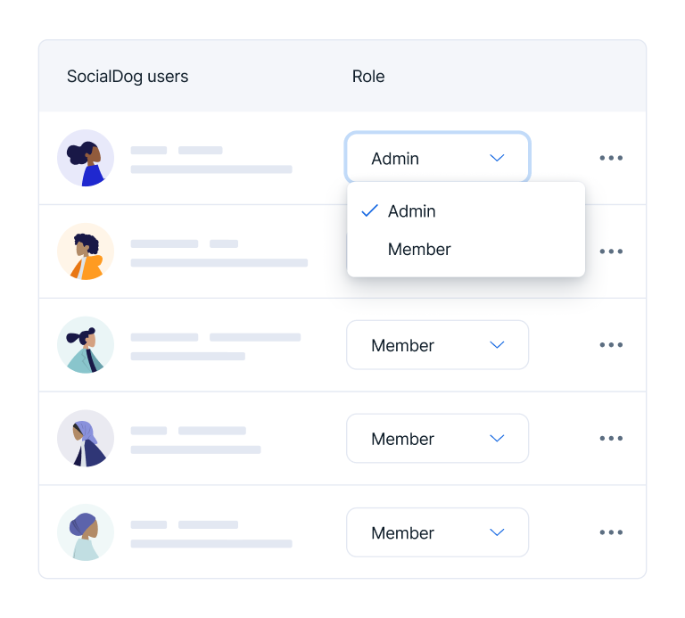Open three-dot menu for the last user
This screenshot has width=685, height=618.
pyautogui.click(x=611, y=532)
